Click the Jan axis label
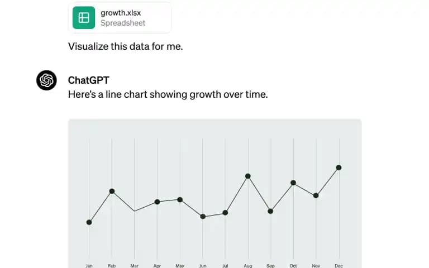429x268 pixels. click(89, 266)
